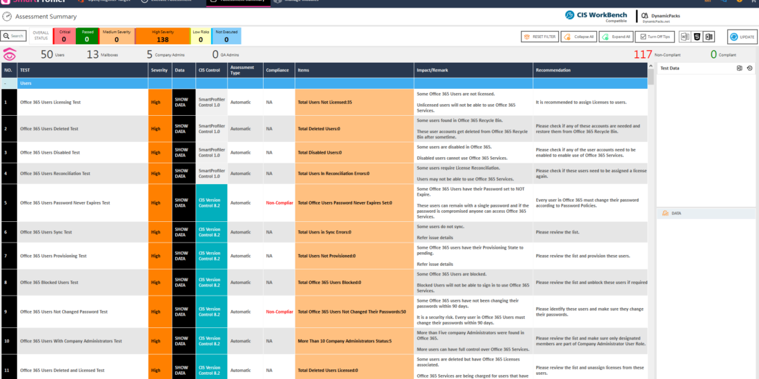Filter by the green Passed status tile
The height and width of the screenshot is (379, 759).
[88, 37]
